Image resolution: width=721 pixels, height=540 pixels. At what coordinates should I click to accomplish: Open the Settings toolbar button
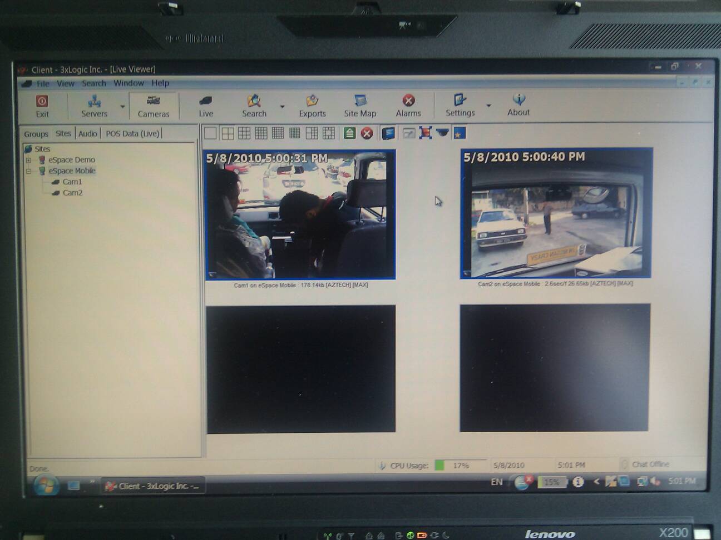point(460,105)
